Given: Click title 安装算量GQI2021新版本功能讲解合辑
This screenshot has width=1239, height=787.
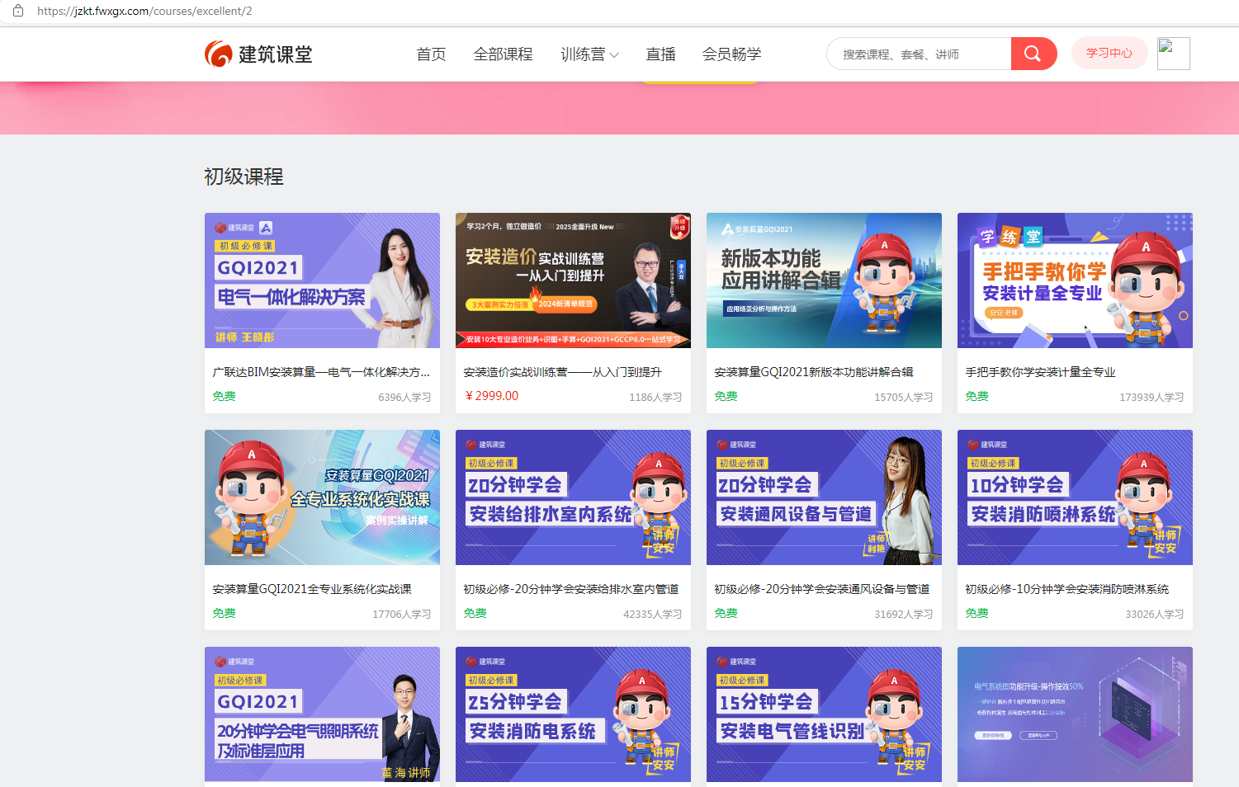Looking at the screenshot, I should (814, 372).
